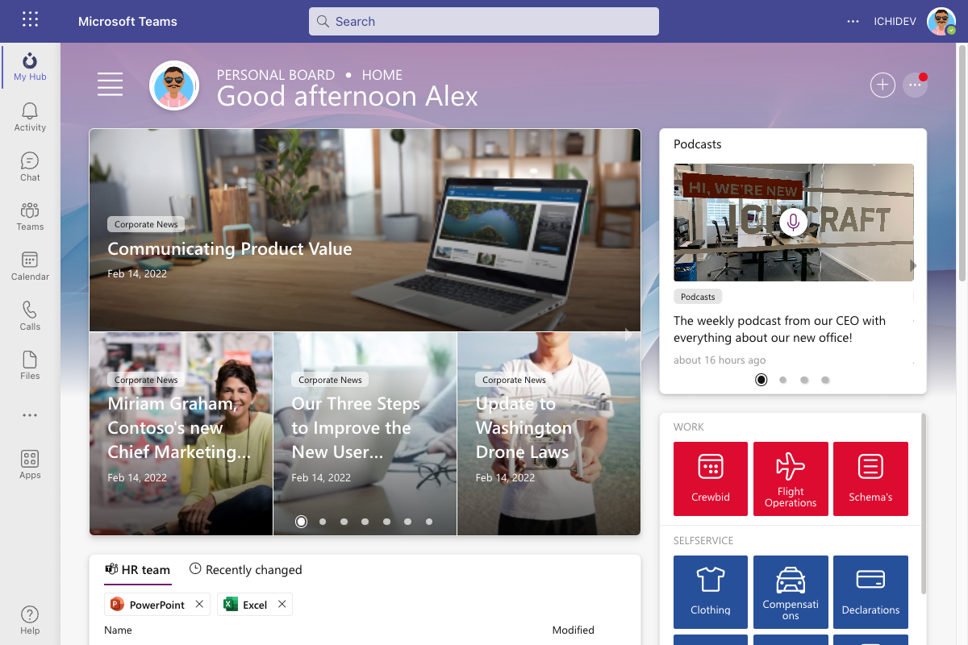The image size is (968, 645).
Task: Open the user profile avatar in top bar
Action: 941,22
